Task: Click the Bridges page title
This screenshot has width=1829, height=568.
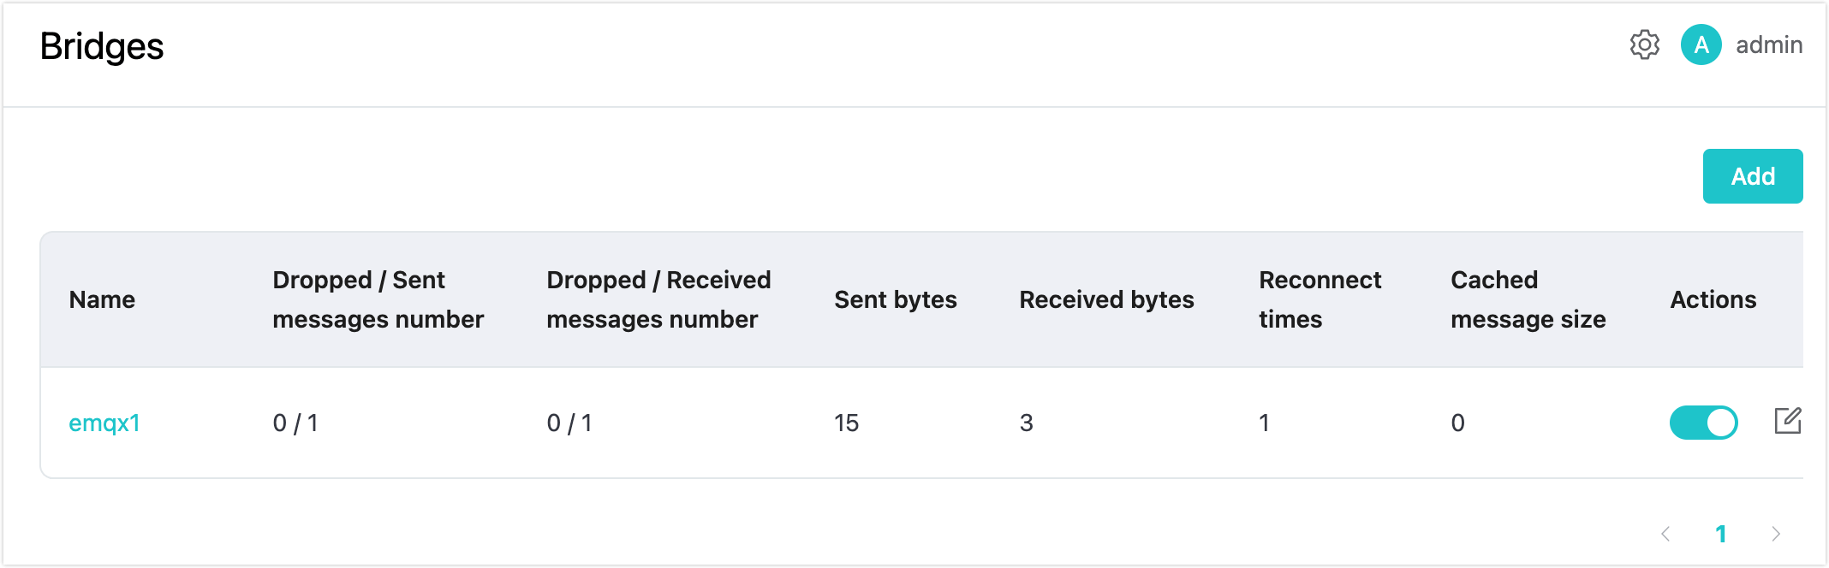Action: 102,46
